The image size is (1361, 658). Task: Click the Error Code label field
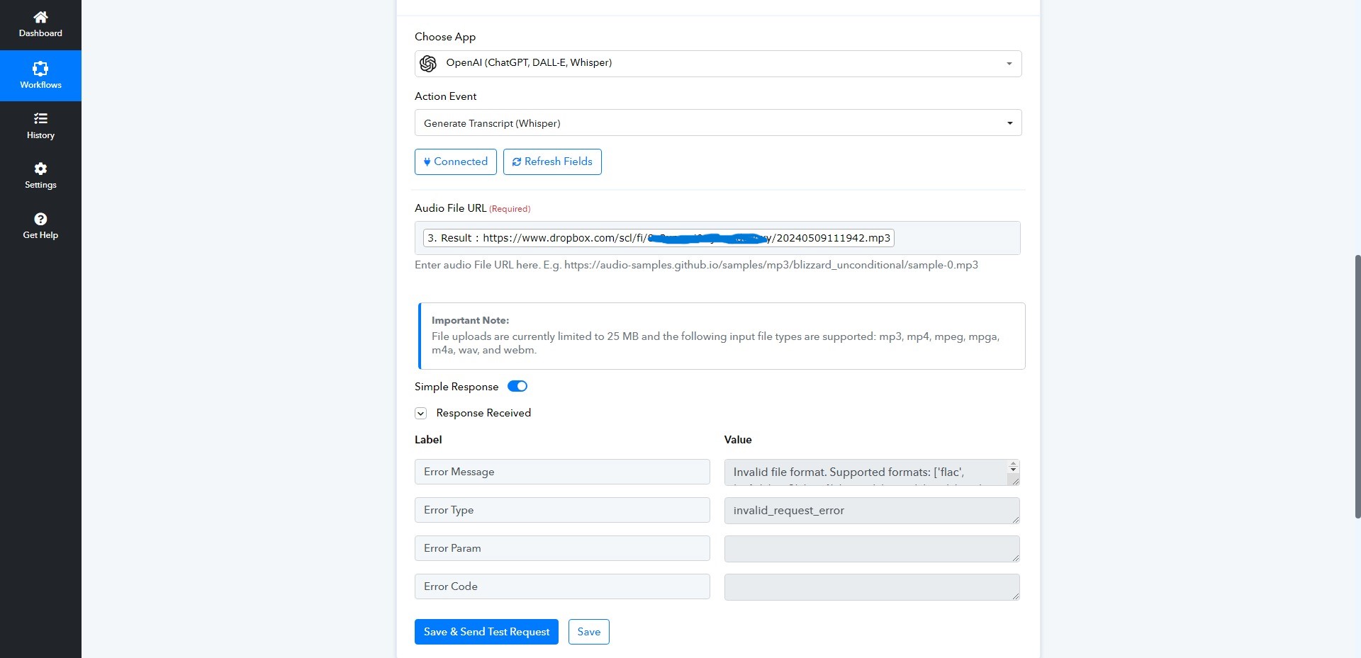[562, 586]
